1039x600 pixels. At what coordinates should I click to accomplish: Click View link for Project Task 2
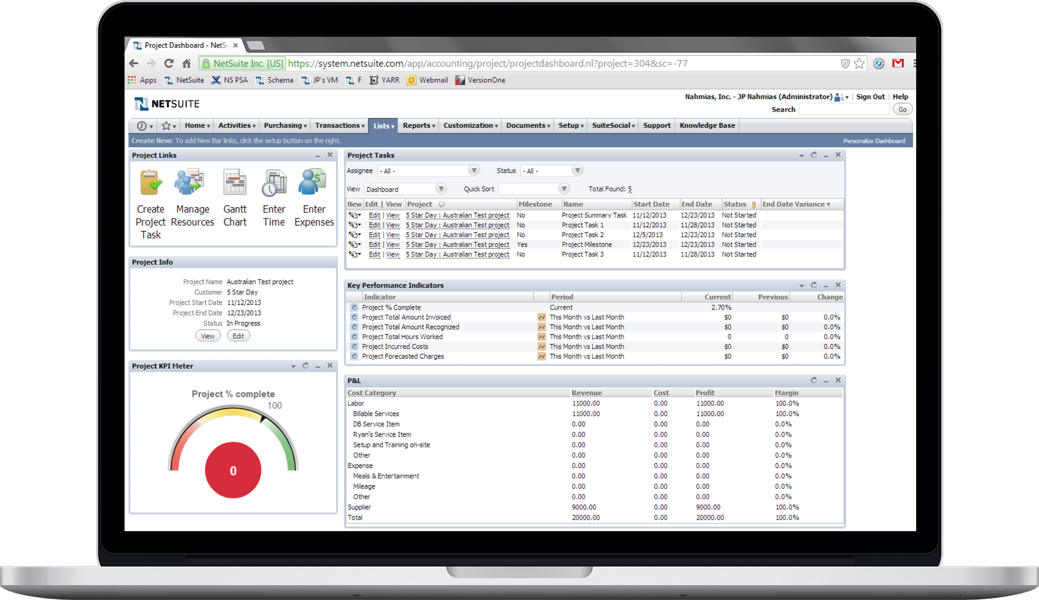click(x=393, y=235)
